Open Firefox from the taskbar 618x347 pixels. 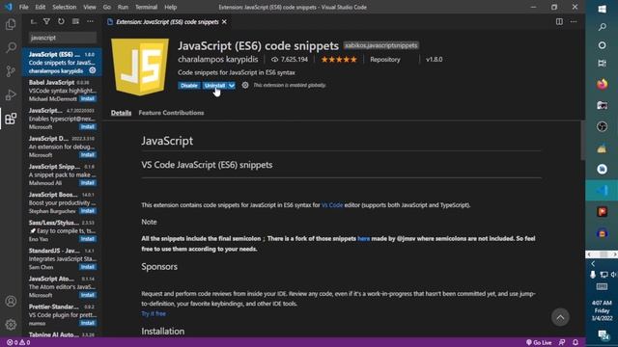(x=602, y=84)
